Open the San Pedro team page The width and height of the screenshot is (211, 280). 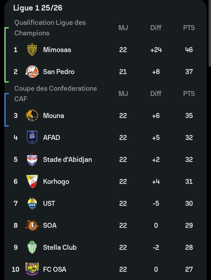[x=59, y=72]
